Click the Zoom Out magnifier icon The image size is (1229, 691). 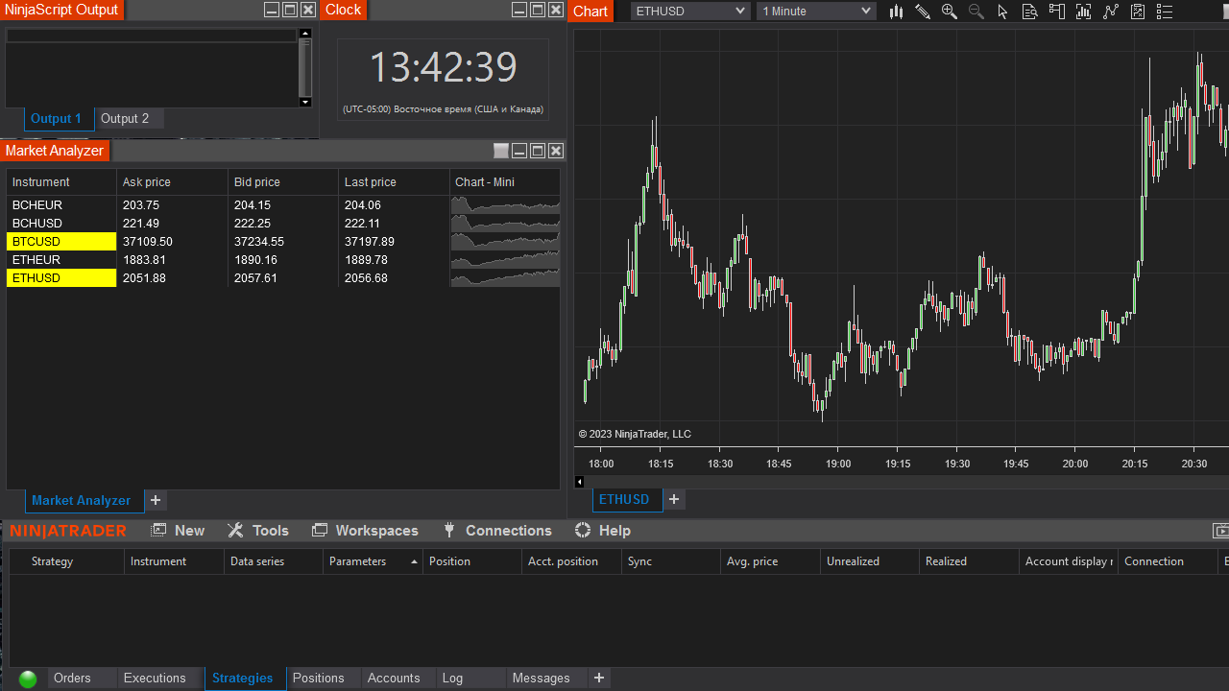976,12
